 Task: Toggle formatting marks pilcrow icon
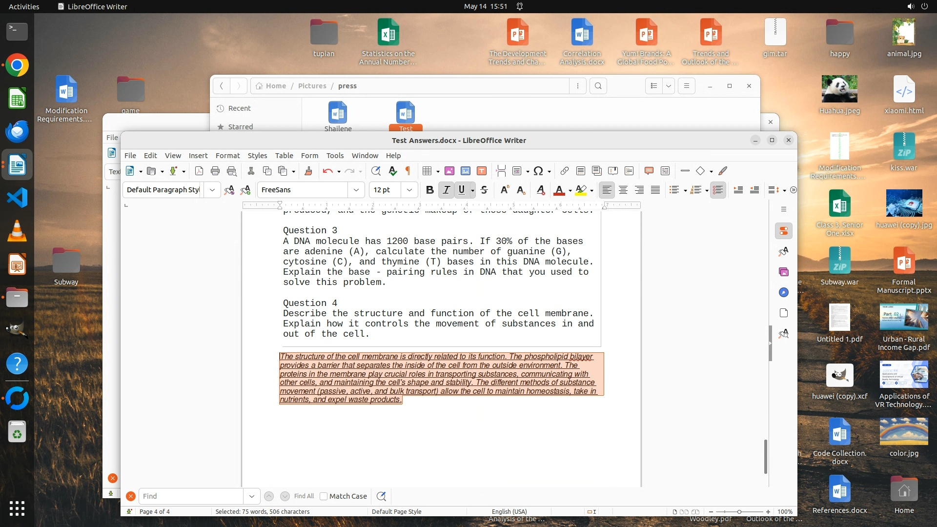408,171
